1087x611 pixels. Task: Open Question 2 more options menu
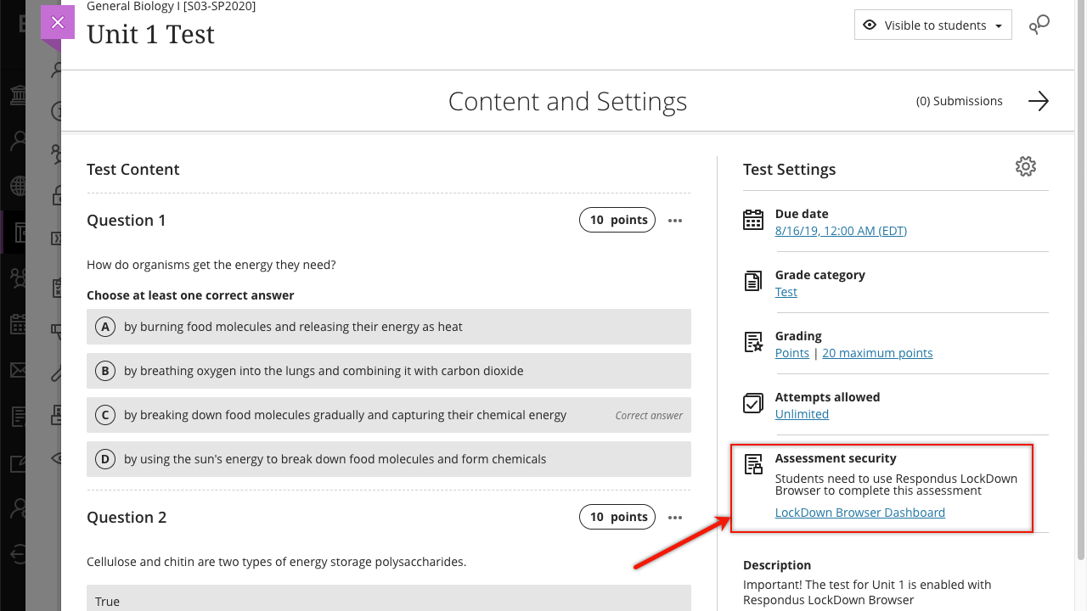[675, 518]
